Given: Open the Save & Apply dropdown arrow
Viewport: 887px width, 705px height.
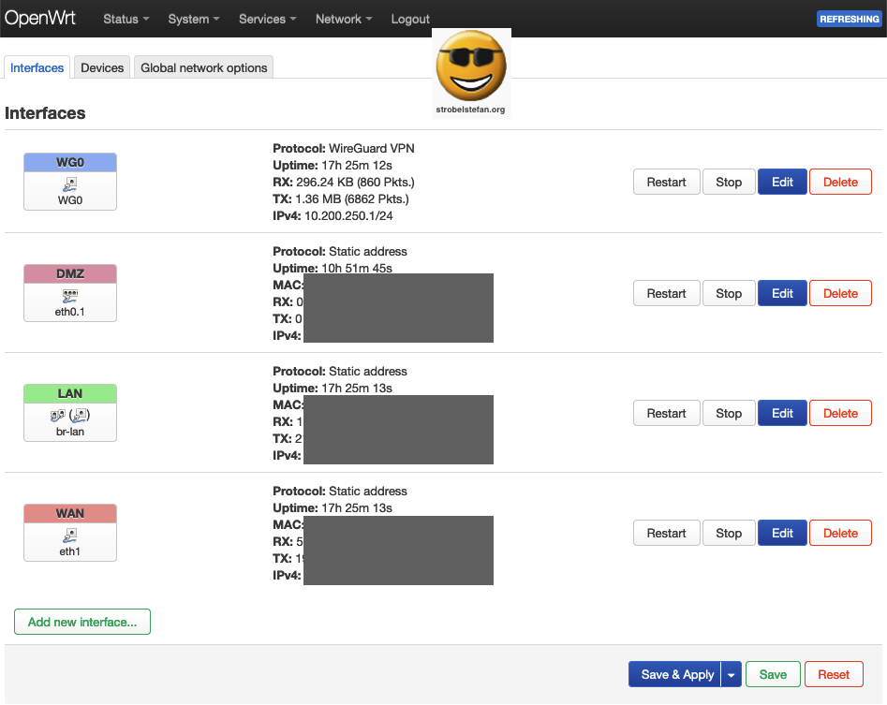Looking at the screenshot, I should click(x=732, y=674).
